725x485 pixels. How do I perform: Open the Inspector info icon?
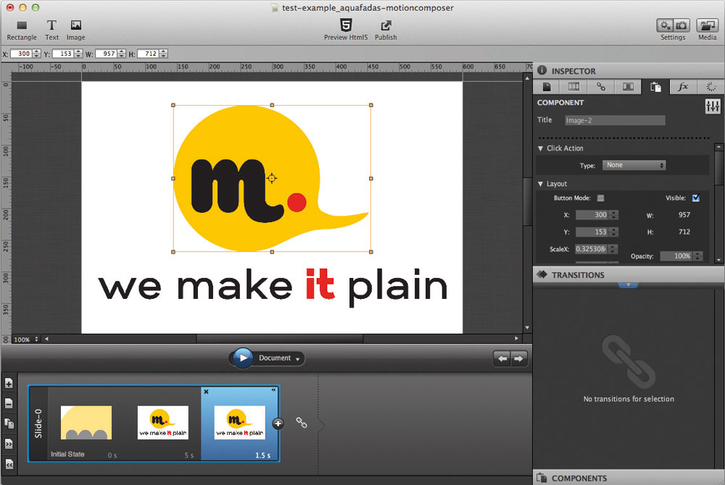coord(542,71)
